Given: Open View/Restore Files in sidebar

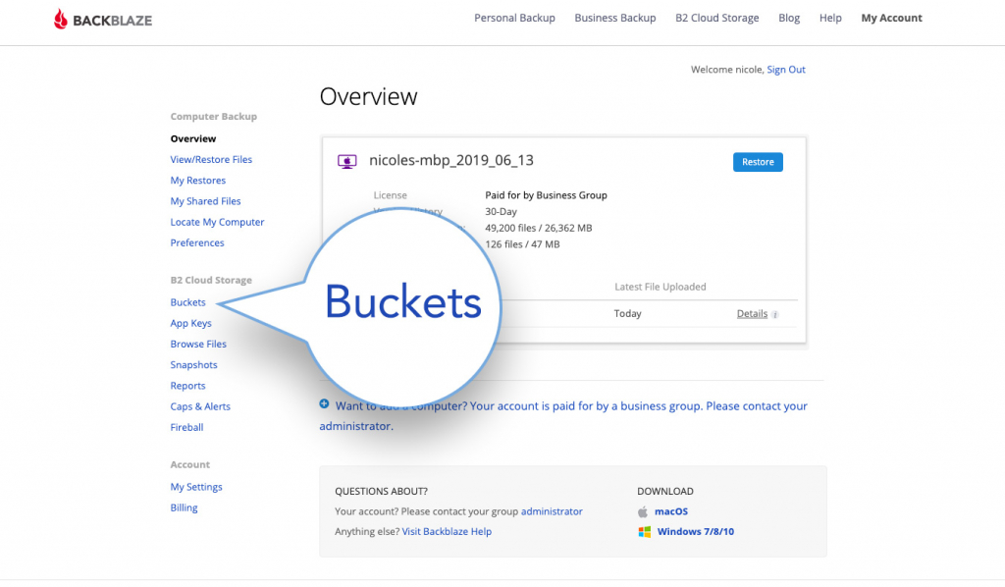Looking at the screenshot, I should click(x=211, y=160).
